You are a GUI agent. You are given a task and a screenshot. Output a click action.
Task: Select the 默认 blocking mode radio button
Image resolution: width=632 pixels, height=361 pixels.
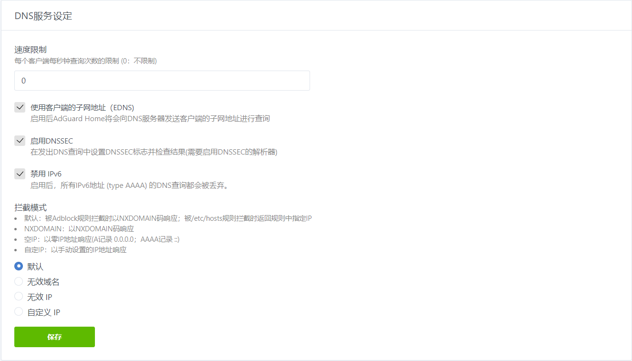[x=19, y=267]
